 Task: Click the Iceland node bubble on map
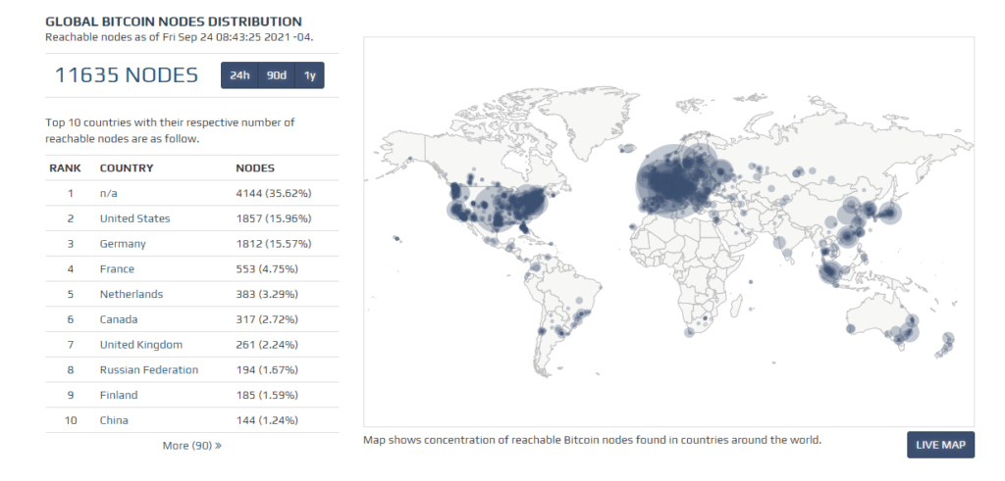[627, 148]
